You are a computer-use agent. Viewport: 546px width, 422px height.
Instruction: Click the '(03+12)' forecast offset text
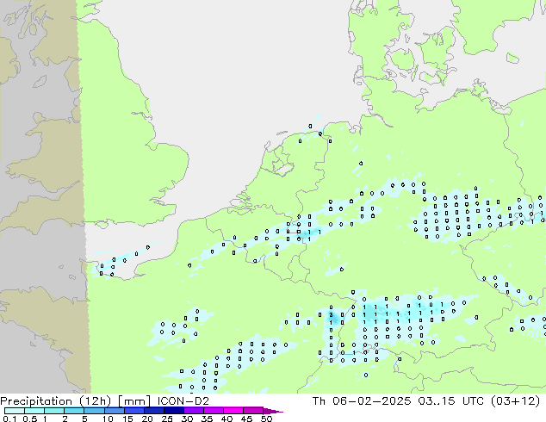click(515, 401)
